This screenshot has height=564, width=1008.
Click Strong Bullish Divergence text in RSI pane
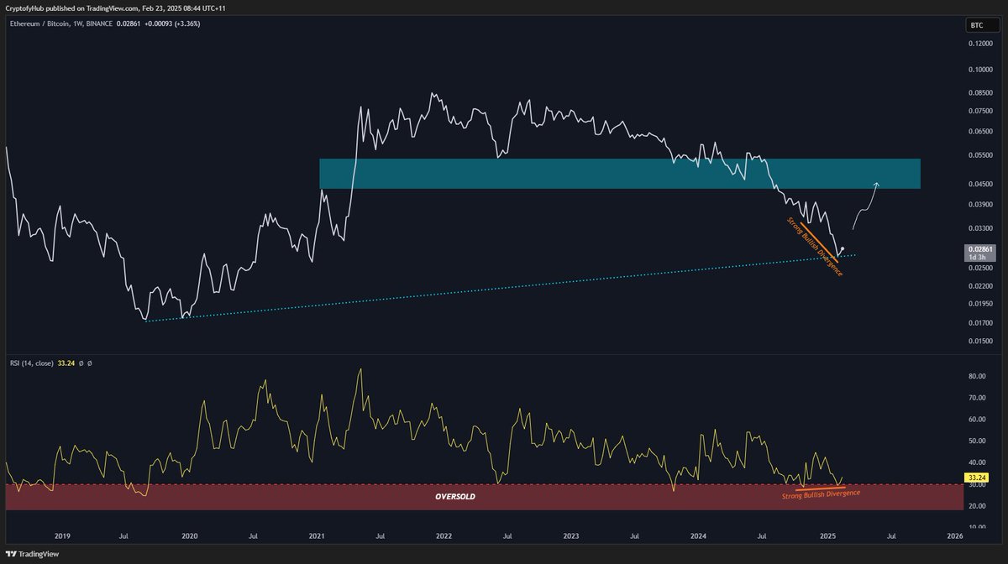pos(821,495)
